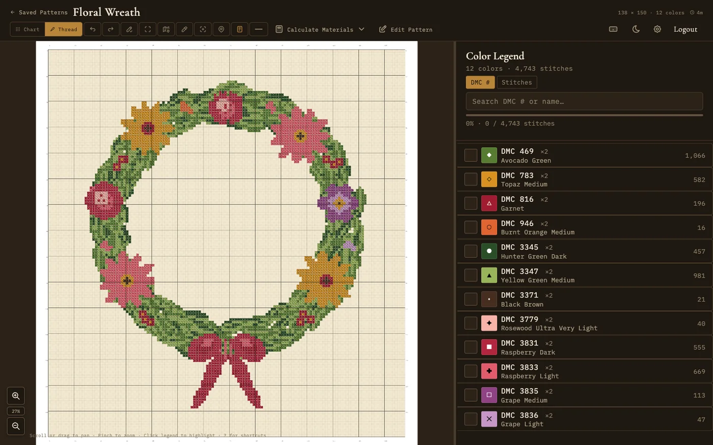Image resolution: width=713 pixels, height=445 pixels.
Task: Check the DMC 3779 Rosewood checkbox
Action: click(471, 323)
